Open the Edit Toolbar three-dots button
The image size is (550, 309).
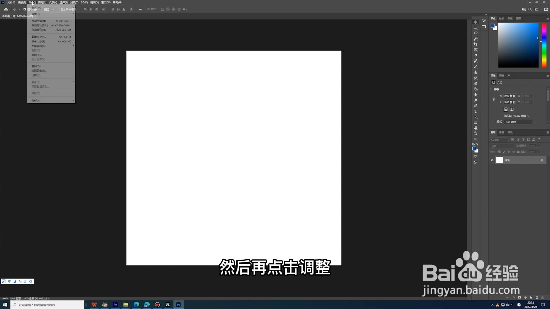pyautogui.click(x=476, y=139)
